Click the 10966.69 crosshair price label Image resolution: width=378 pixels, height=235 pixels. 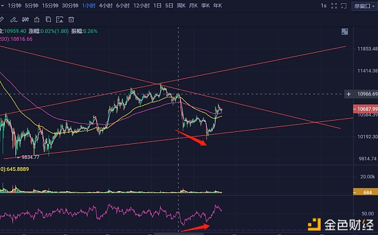point(367,94)
